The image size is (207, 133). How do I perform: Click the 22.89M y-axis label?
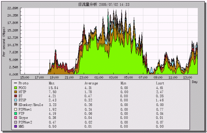13,8
